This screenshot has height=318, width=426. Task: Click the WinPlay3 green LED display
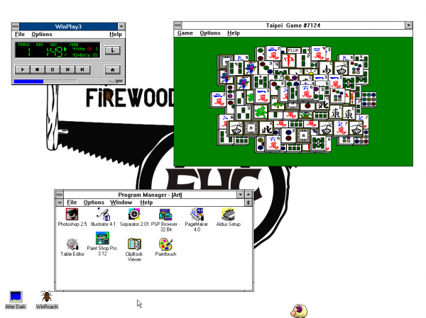tap(58, 50)
